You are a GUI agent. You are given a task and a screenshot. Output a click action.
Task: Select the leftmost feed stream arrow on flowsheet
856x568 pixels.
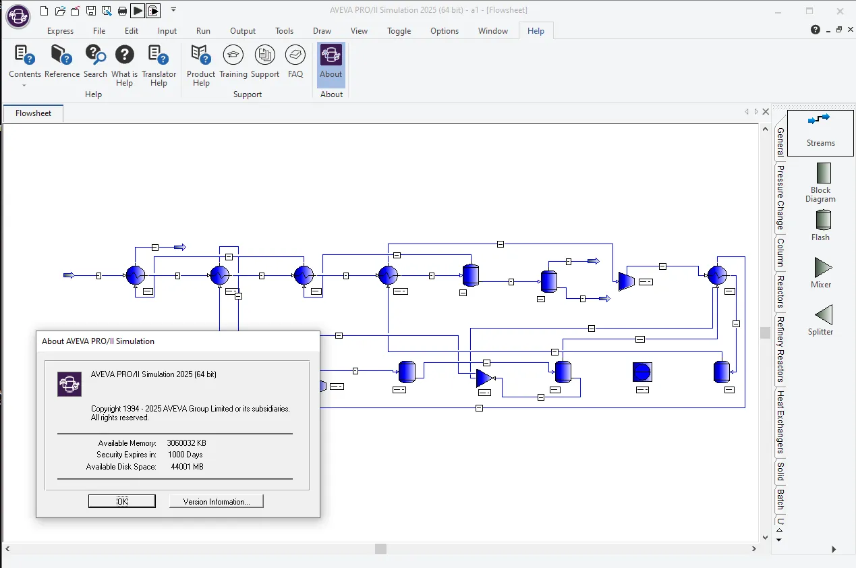[x=69, y=275]
